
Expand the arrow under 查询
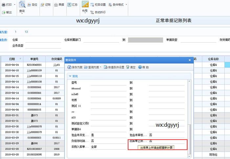pyautogui.click(x=22, y=14)
